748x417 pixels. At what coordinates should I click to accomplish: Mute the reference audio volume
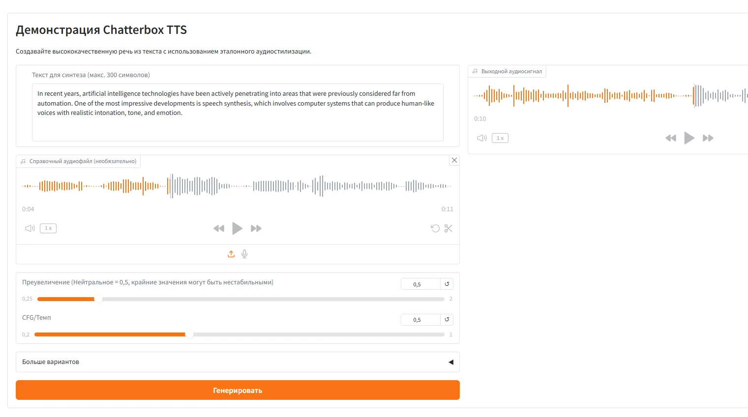pos(30,228)
